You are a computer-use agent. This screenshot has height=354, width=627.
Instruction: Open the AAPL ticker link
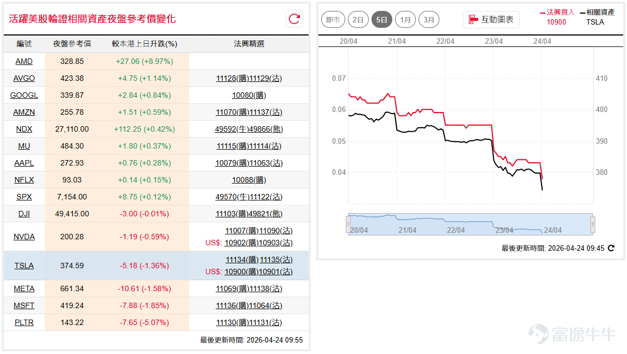click(24, 163)
